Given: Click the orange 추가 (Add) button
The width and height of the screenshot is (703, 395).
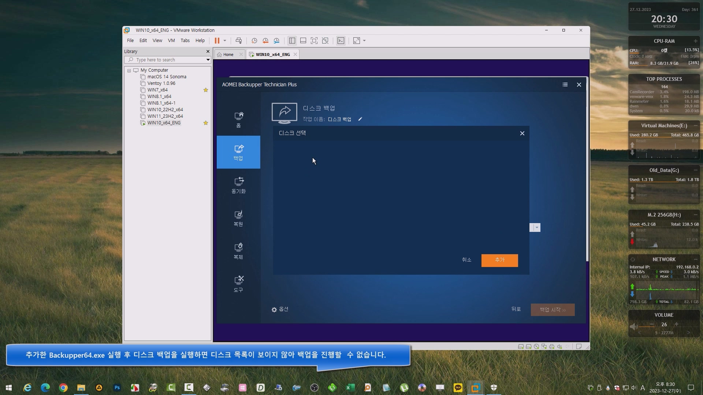Looking at the screenshot, I should [499, 260].
